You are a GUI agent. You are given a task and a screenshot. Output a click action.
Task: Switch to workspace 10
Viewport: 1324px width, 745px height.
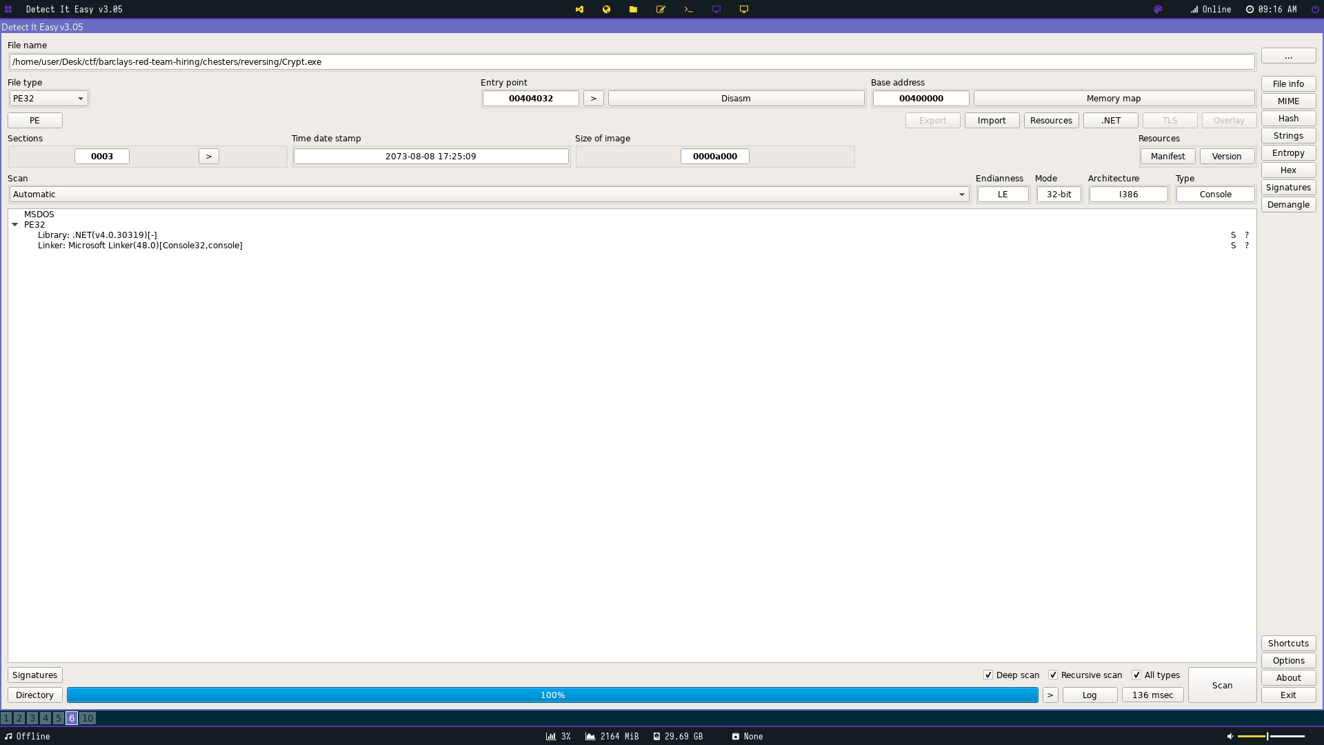(88, 718)
